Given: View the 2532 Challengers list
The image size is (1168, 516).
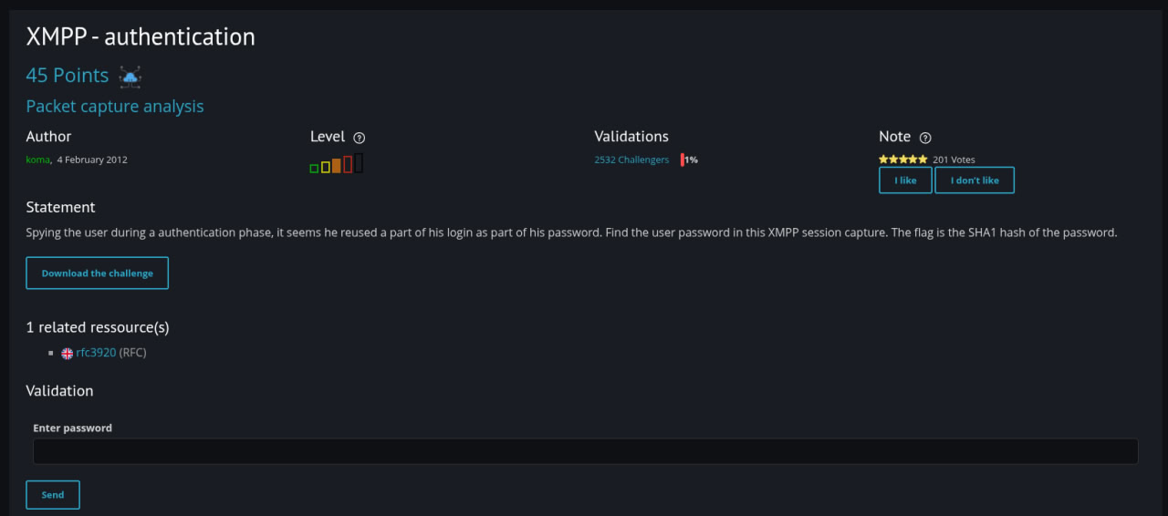Looking at the screenshot, I should point(631,160).
